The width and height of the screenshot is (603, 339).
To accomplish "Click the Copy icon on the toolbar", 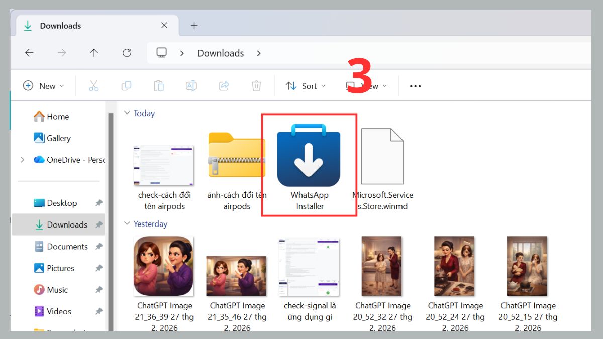I will (126, 86).
